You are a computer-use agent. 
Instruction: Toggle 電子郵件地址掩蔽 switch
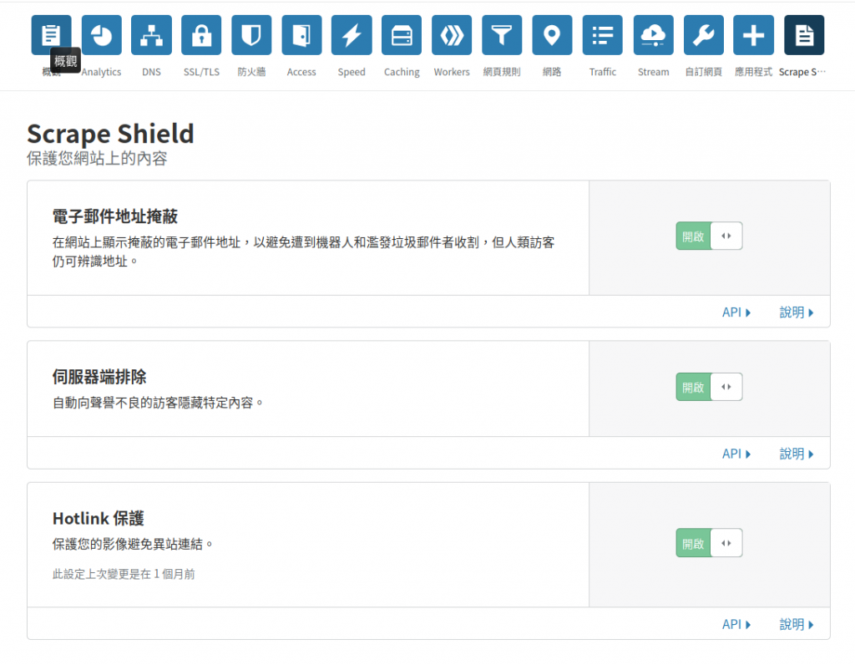(x=709, y=236)
